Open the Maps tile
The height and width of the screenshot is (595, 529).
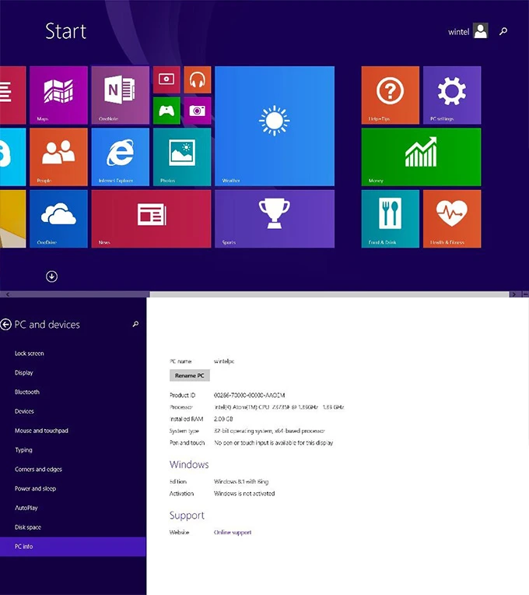click(58, 95)
